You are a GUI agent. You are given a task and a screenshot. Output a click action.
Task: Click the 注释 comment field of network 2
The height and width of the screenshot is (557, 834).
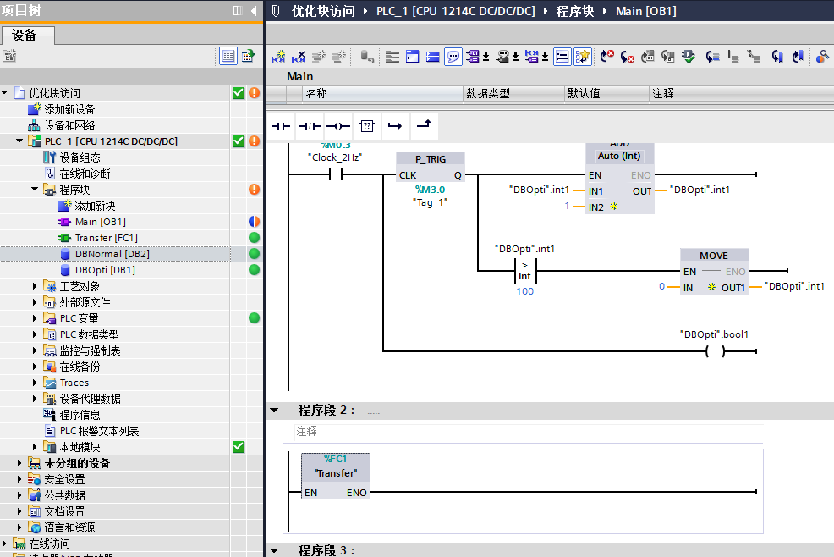[307, 432]
